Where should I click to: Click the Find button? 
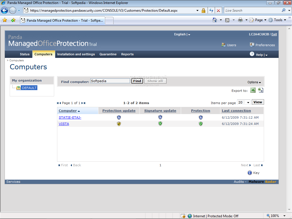[137, 81]
